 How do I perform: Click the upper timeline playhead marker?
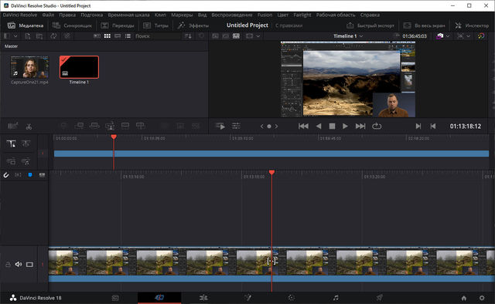(x=114, y=137)
